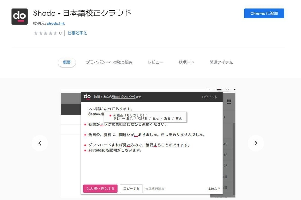Go to the サポート tab

pyautogui.click(x=186, y=62)
